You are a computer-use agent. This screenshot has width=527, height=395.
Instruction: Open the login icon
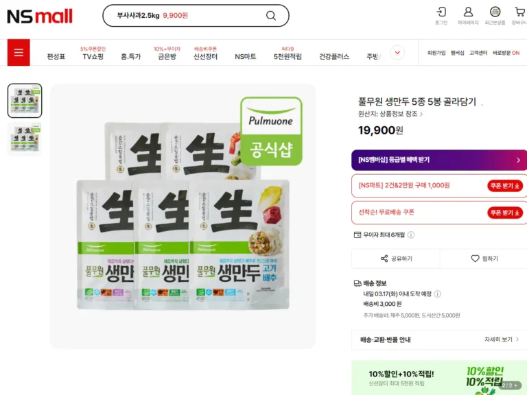point(441,12)
